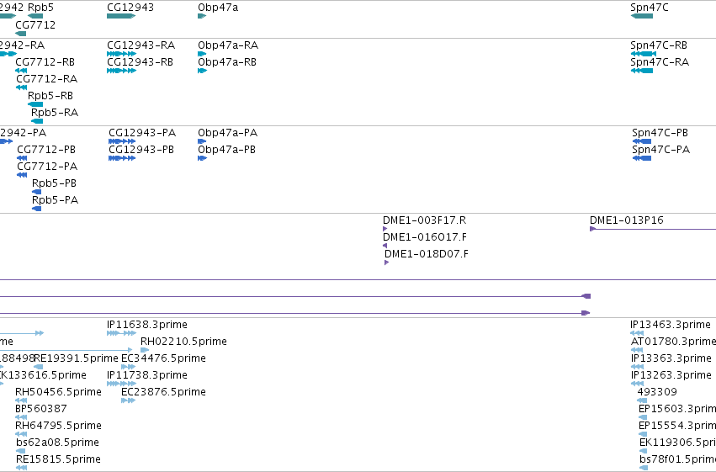Click protein Spn47C-PA
The width and height of the screenshot is (716, 472).
point(642,158)
